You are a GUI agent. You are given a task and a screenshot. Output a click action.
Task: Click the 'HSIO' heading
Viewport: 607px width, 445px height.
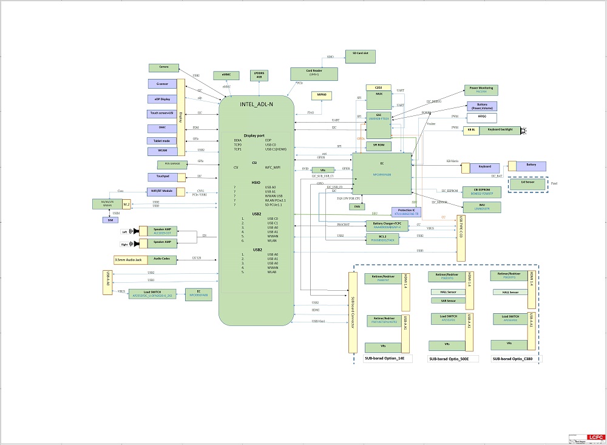pyautogui.click(x=256, y=182)
